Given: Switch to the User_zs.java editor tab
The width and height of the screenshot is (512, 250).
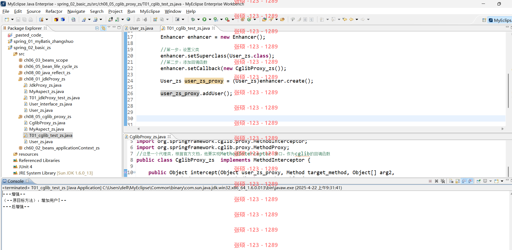Looking at the screenshot, I should [141, 28].
